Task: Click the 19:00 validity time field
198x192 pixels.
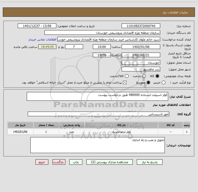Action: [x=102, y=55]
